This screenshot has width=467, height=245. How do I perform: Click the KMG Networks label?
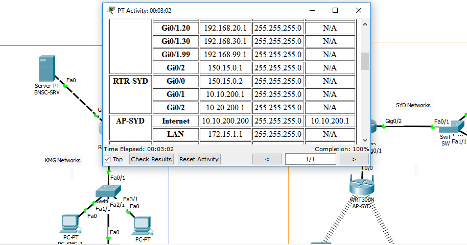[x=62, y=160]
